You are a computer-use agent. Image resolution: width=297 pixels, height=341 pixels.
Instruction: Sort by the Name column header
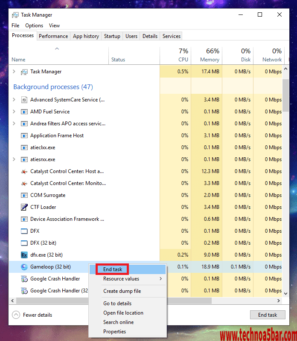coord(59,56)
